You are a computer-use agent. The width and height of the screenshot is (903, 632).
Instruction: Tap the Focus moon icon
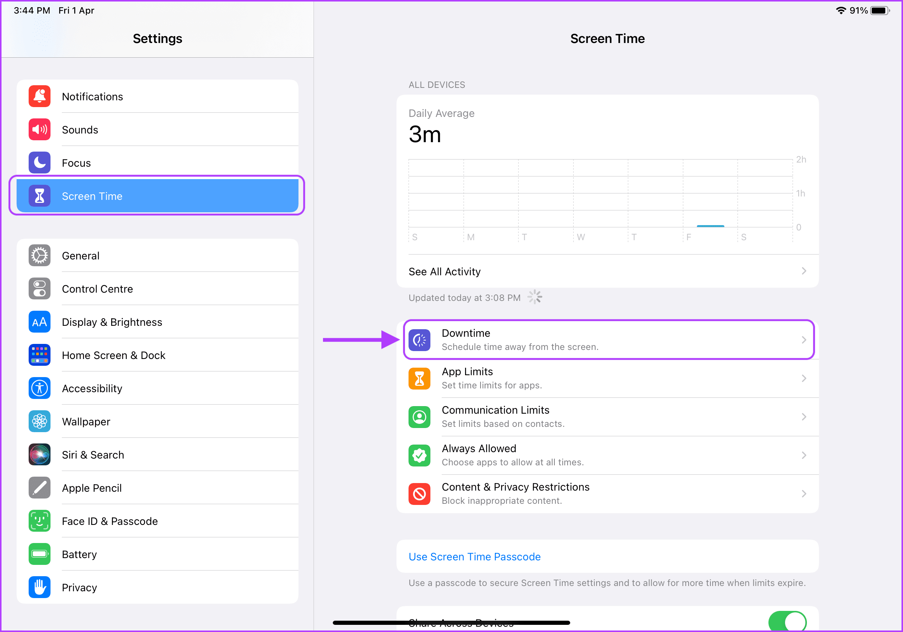tap(39, 163)
